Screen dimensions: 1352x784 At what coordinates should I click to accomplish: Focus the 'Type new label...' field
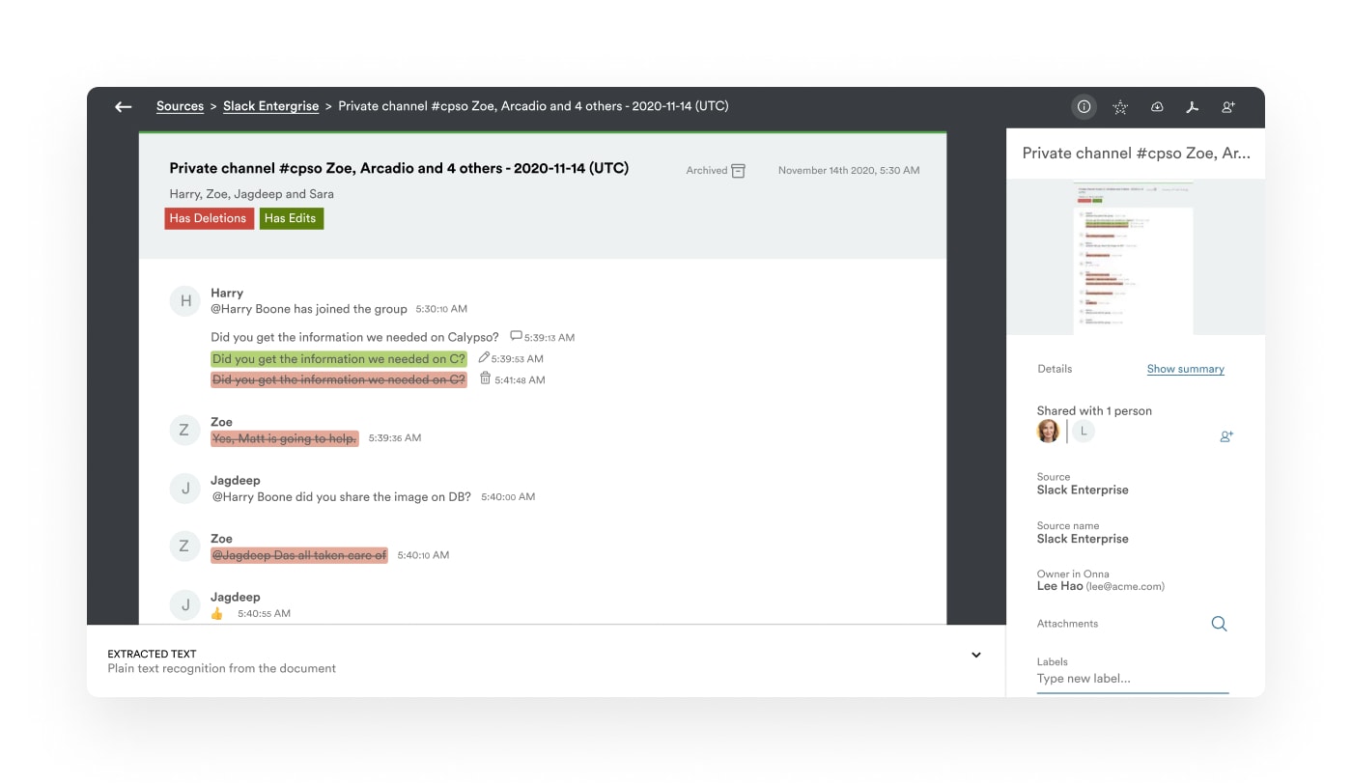point(1132,679)
